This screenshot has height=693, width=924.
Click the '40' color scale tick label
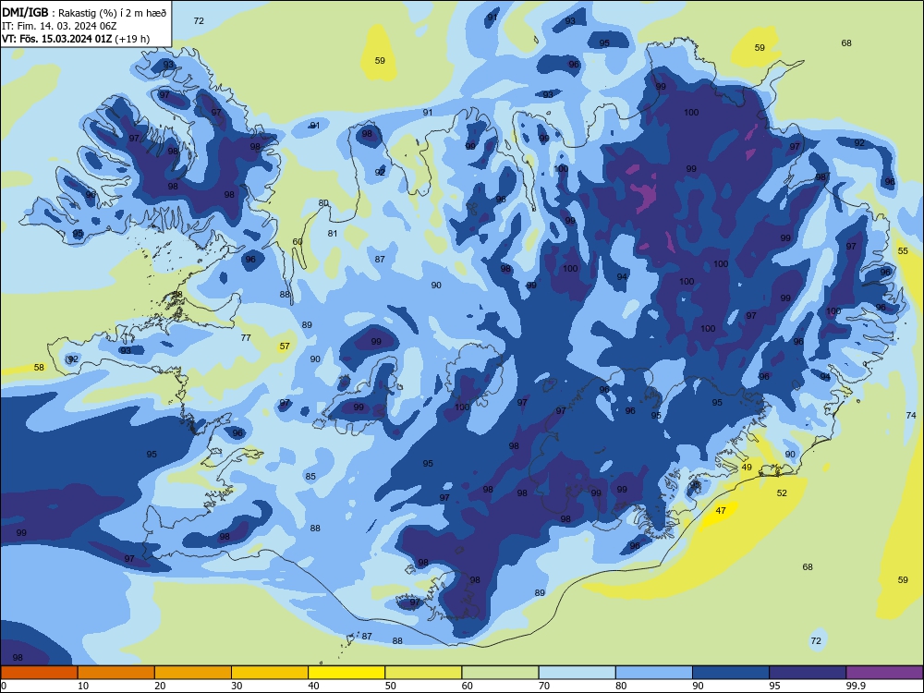[313, 686]
